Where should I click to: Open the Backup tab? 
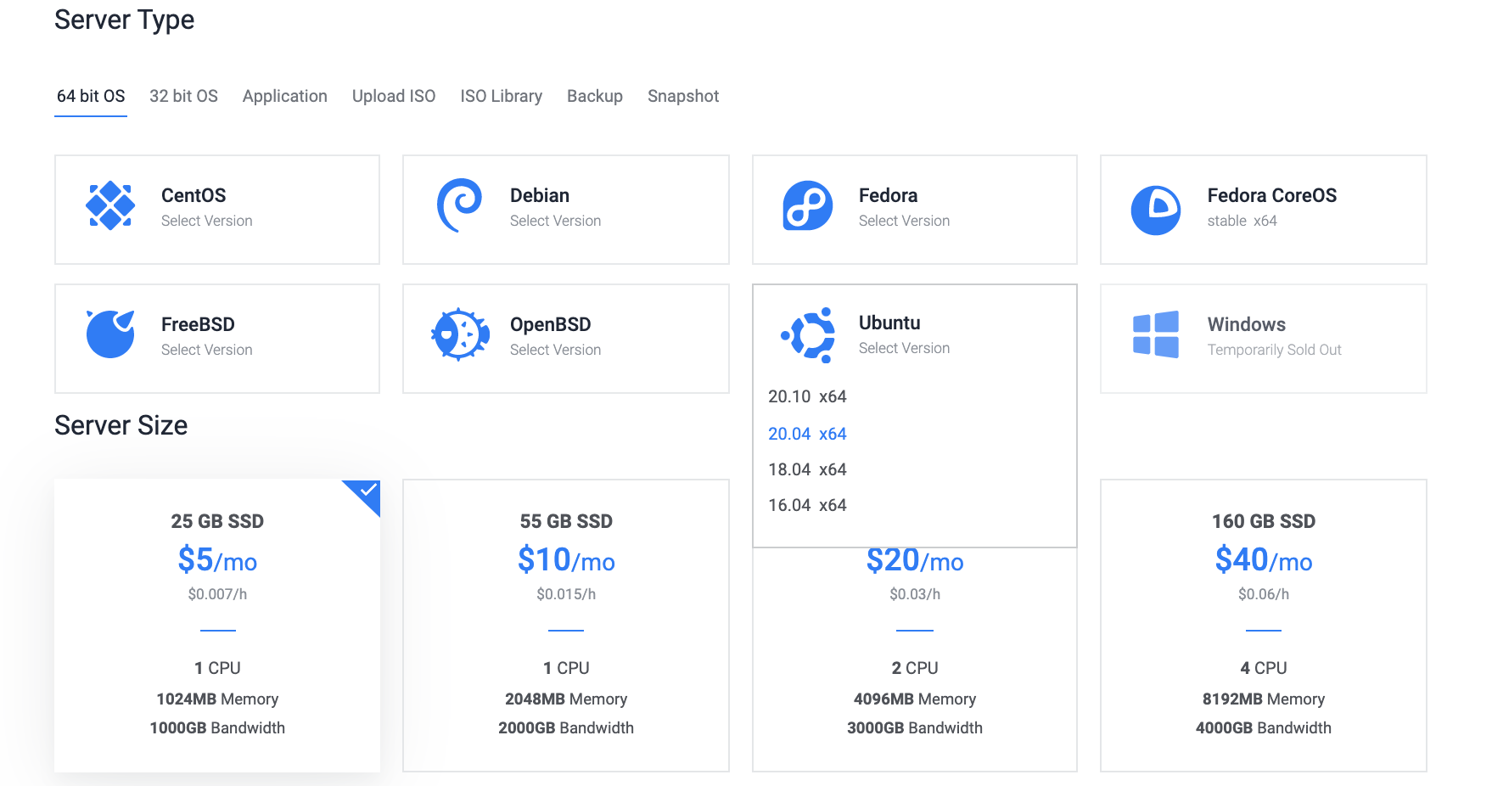[595, 96]
